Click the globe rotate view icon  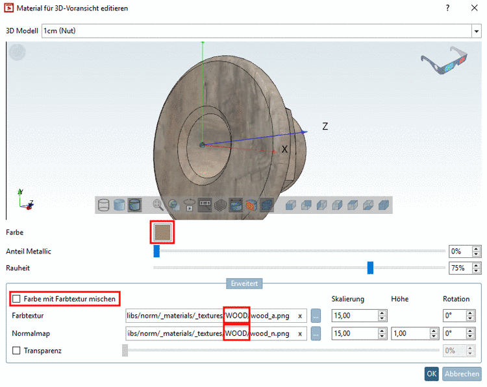click(x=174, y=205)
